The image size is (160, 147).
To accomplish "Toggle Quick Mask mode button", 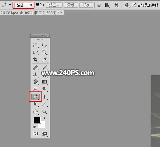I will (x=35, y=133).
